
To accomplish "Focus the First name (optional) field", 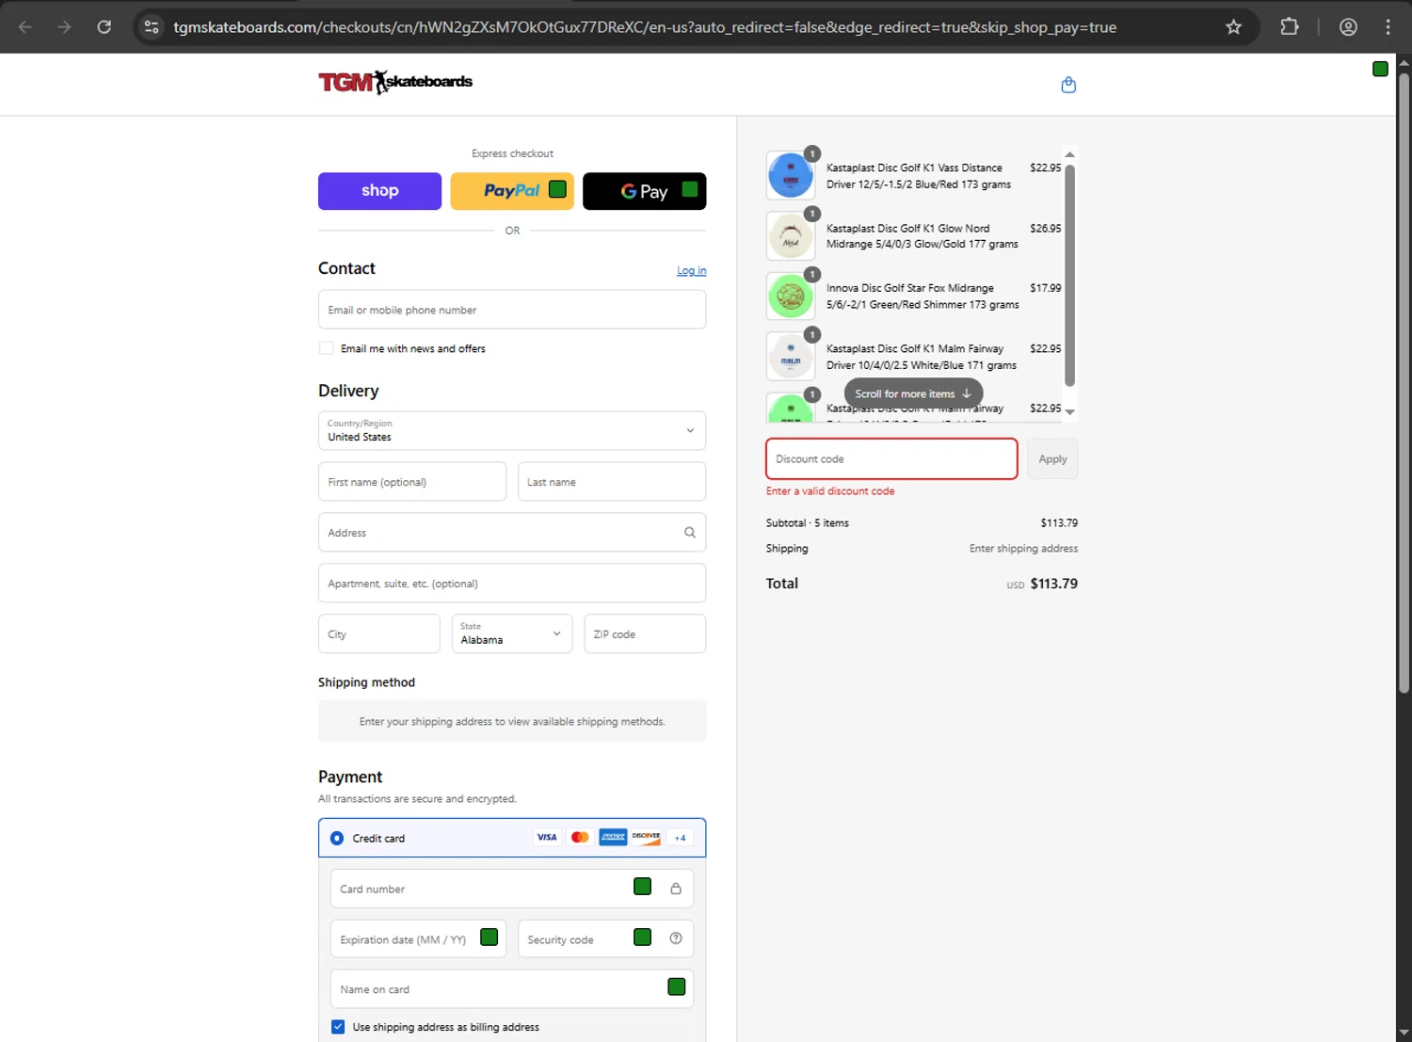I will point(412,482).
